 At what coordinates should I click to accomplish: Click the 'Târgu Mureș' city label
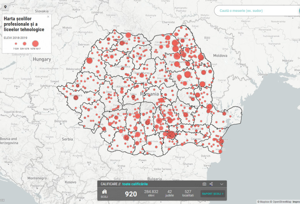click(x=141, y=73)
